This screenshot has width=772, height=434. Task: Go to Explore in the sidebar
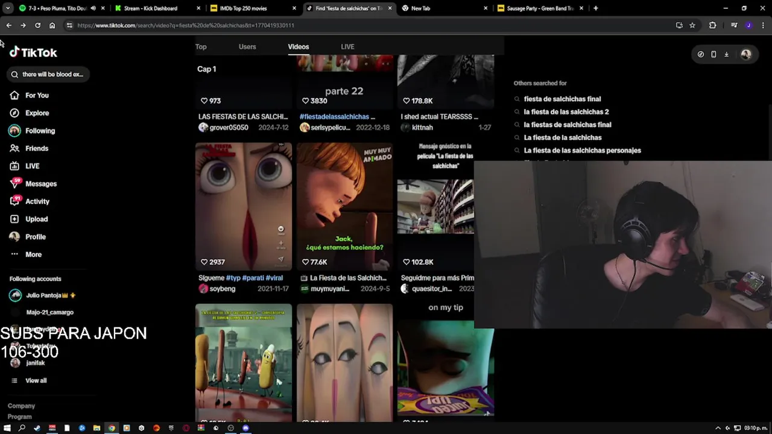(37, 113)
